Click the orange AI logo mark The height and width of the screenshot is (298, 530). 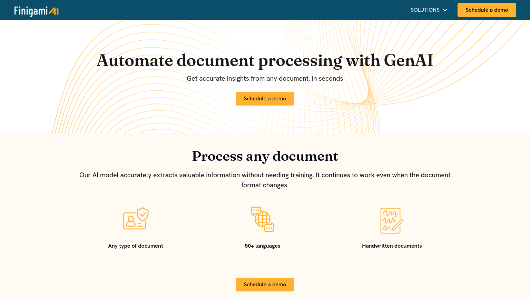tap(54, 11)
